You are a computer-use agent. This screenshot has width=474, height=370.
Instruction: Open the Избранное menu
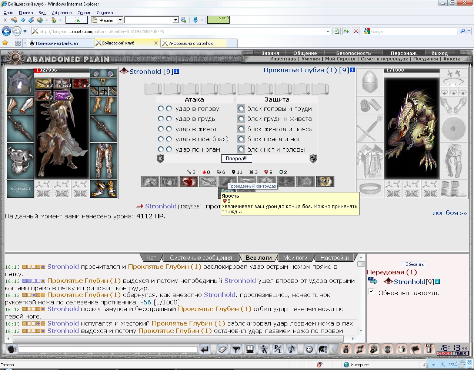click(61, 13)
